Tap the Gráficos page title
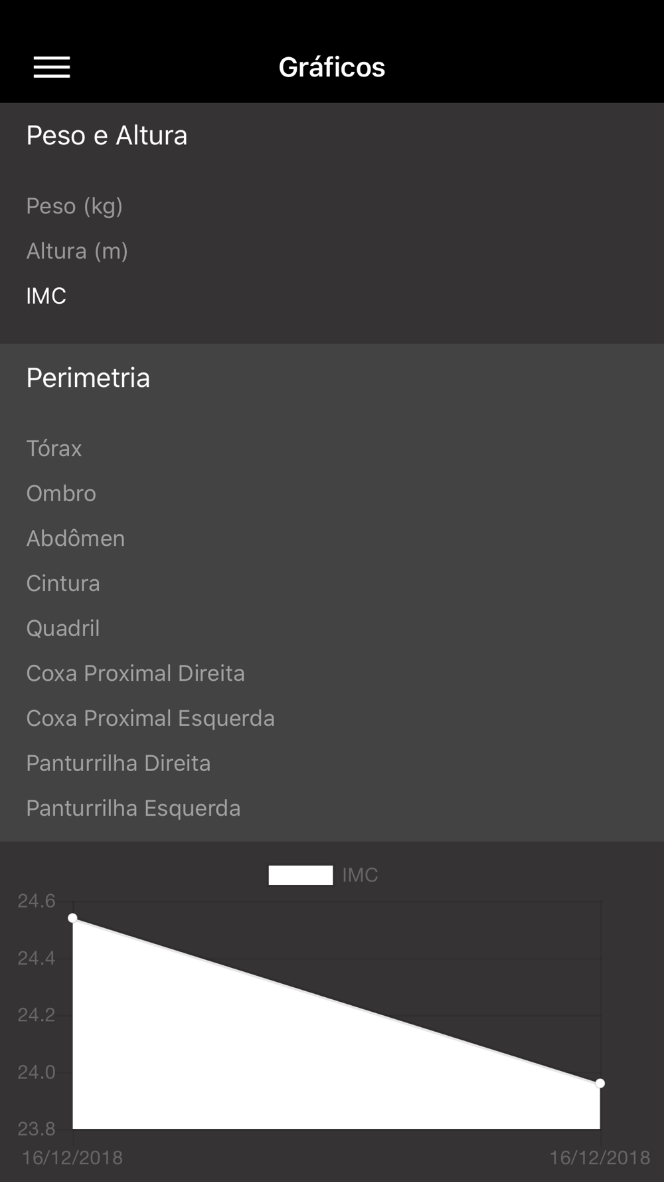The width and height of the screenshot is (664, 1182). [332, 67]
